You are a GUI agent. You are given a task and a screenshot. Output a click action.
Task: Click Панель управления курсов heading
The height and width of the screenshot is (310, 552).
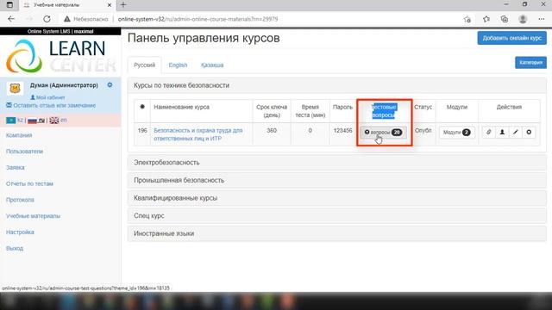click(204, 38)
